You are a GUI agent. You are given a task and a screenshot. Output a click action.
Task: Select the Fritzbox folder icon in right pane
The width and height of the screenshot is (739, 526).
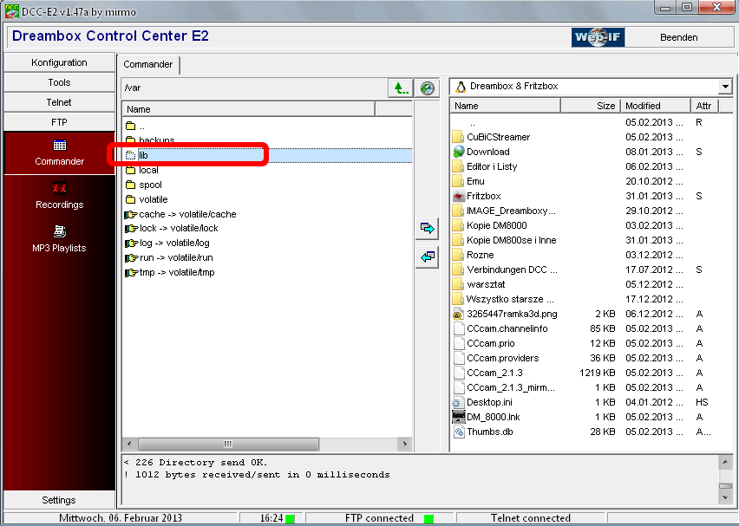[459, 196]
